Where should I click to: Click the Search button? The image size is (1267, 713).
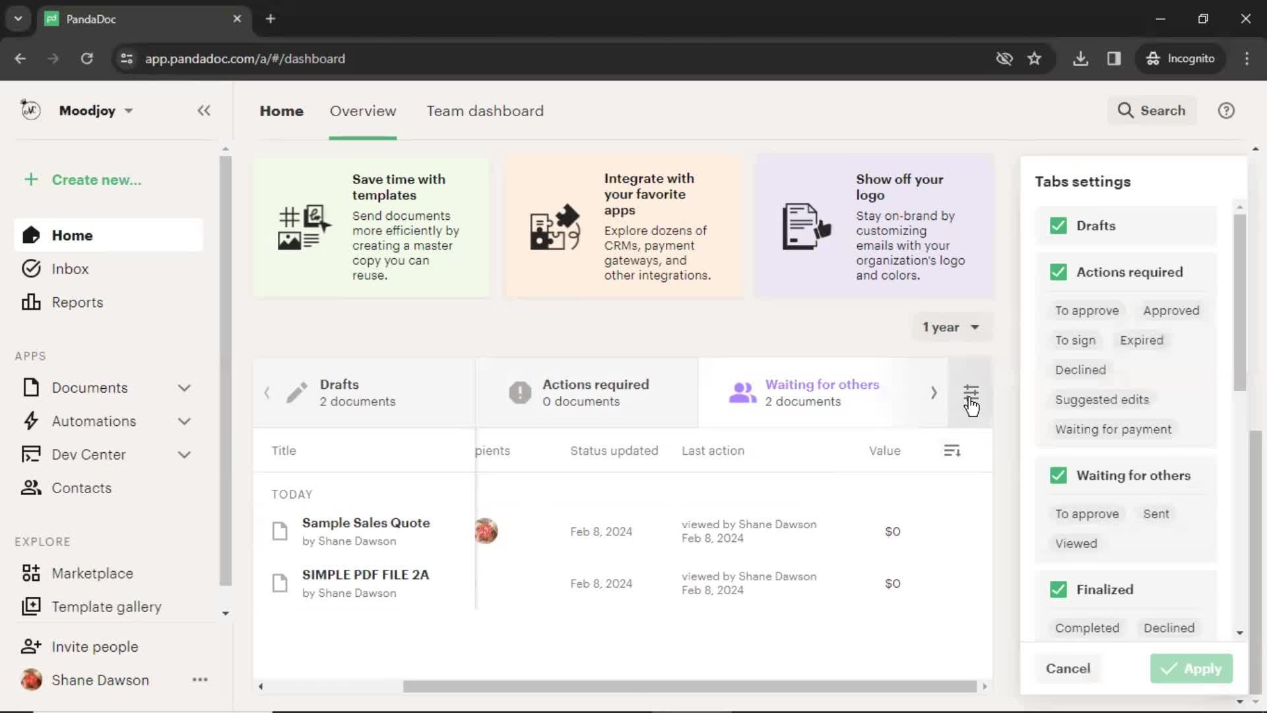(1152, 111)
